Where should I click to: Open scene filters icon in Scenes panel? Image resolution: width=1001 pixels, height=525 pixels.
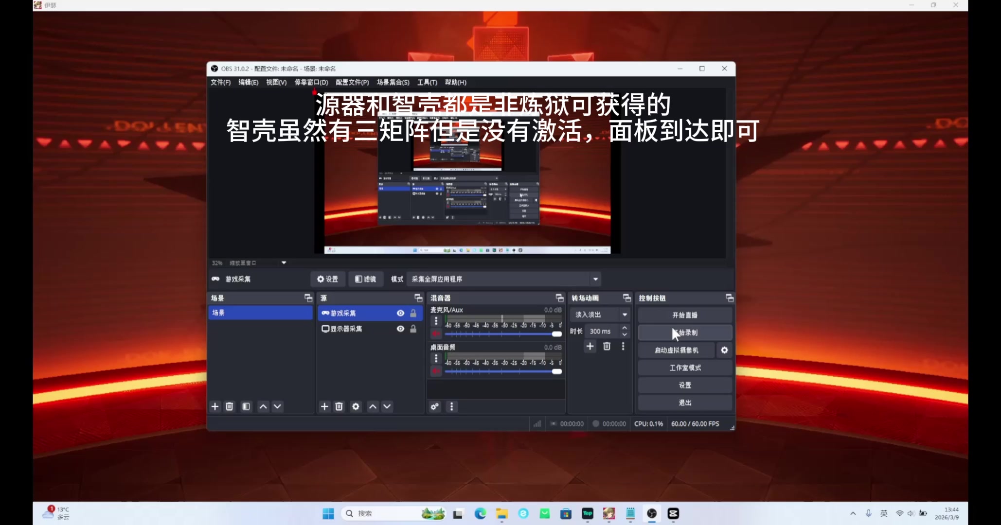246,406
